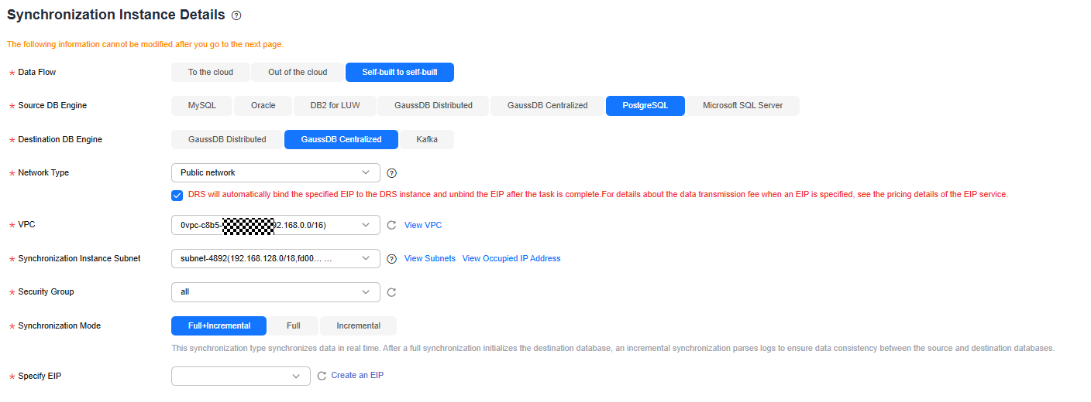Screen dimensions: 1091x402
Task: Click help icon beside subnet dropdown
Action: [391, 259]
